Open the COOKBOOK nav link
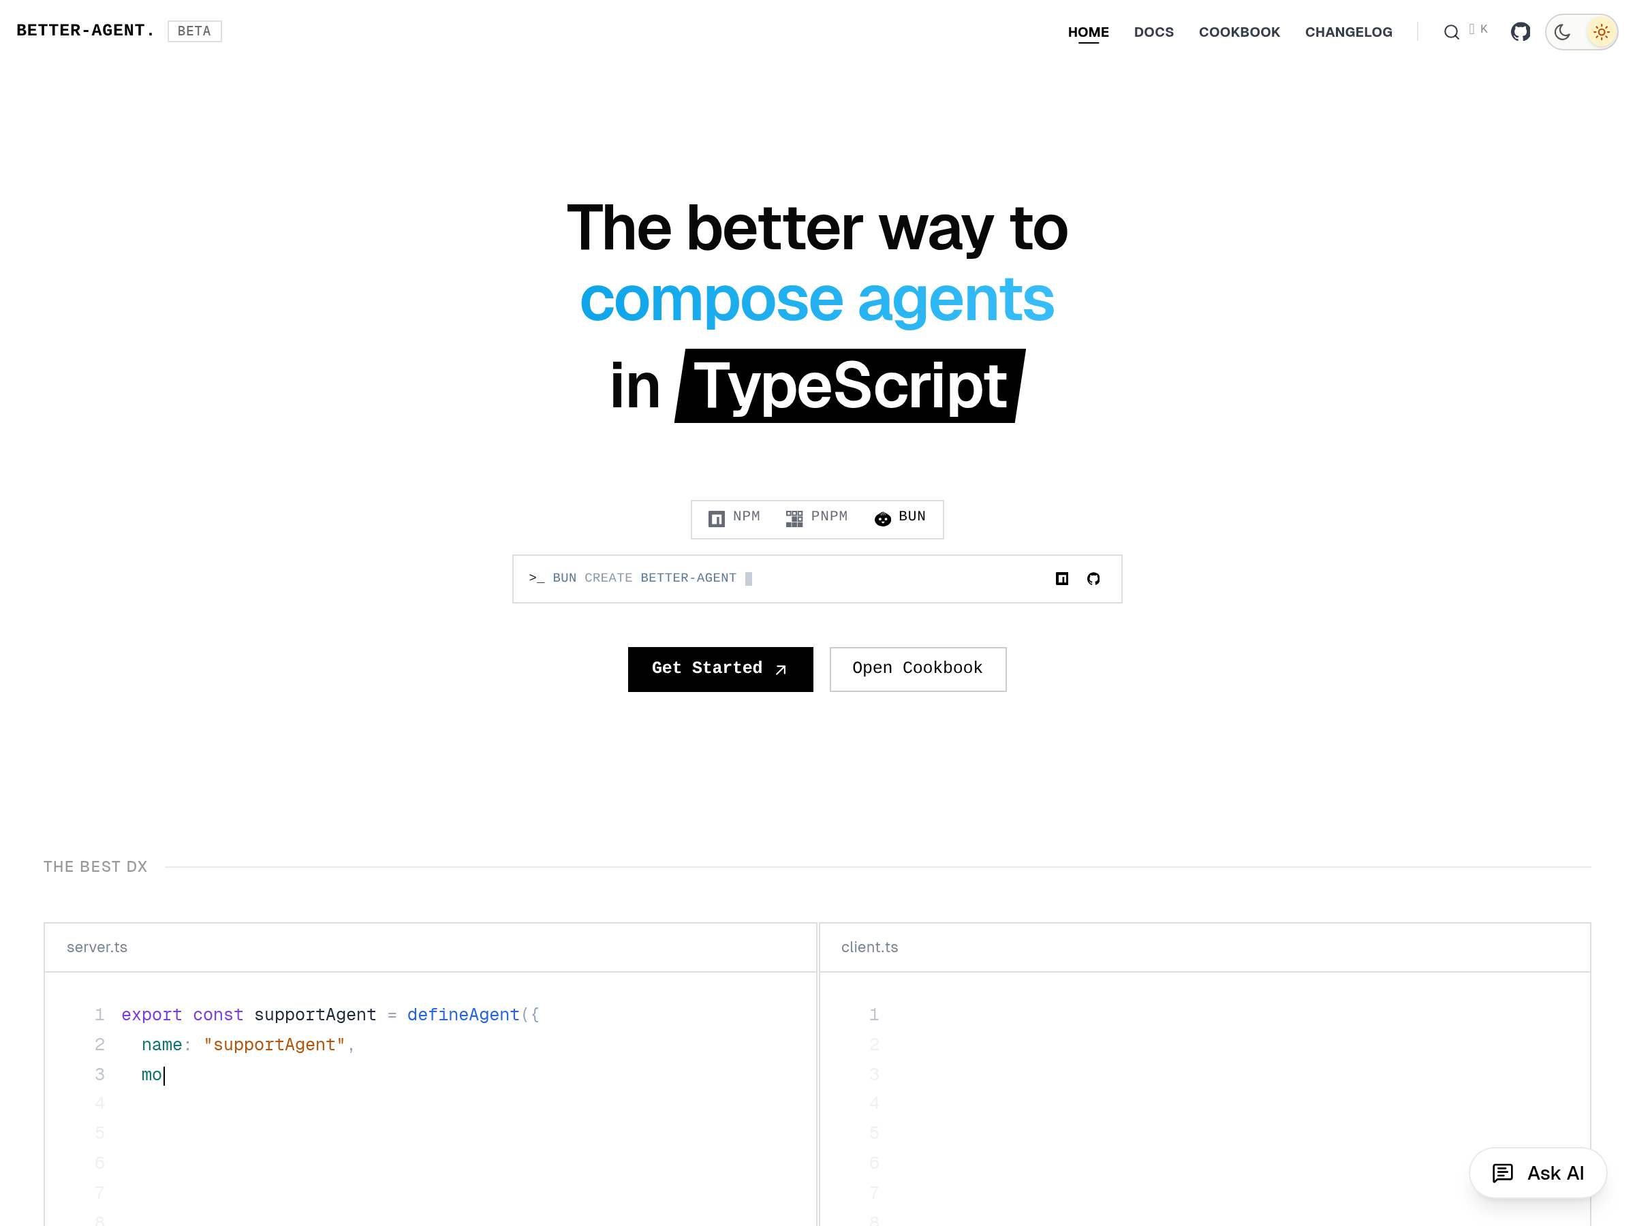 point(1239,32)
